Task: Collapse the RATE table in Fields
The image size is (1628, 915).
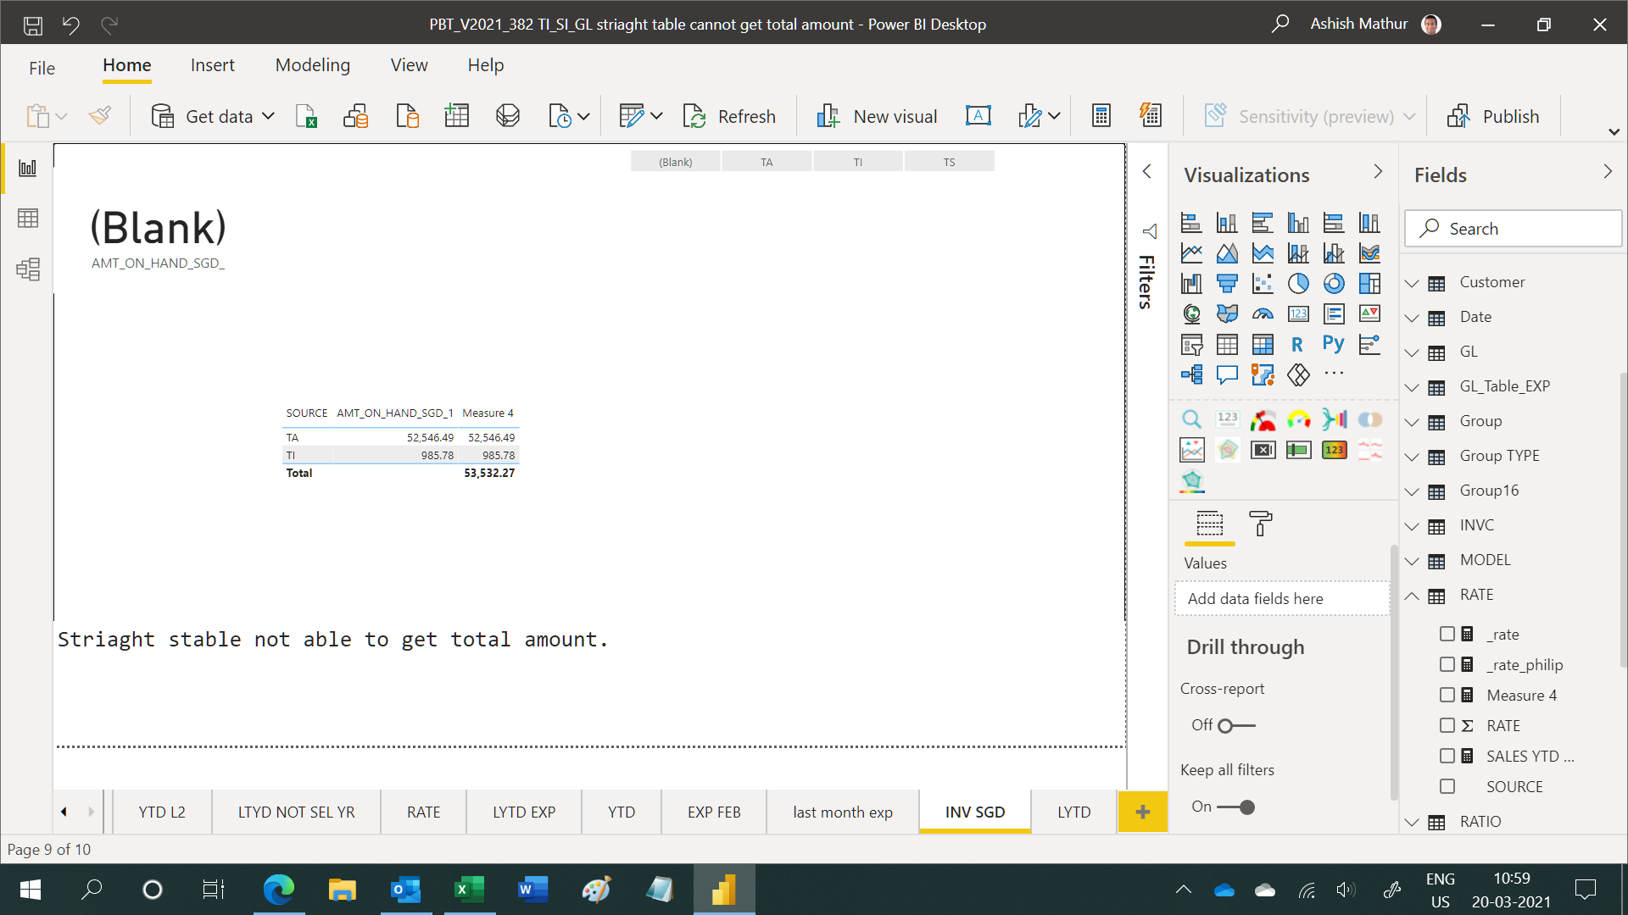Action: (1412, 596)
